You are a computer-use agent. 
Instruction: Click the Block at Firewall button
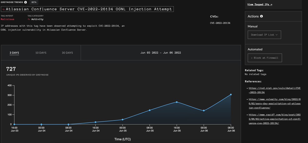tap(265, 58)
